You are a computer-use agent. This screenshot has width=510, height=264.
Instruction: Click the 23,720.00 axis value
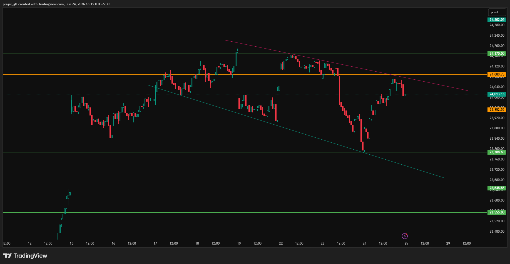coord(497,170)
